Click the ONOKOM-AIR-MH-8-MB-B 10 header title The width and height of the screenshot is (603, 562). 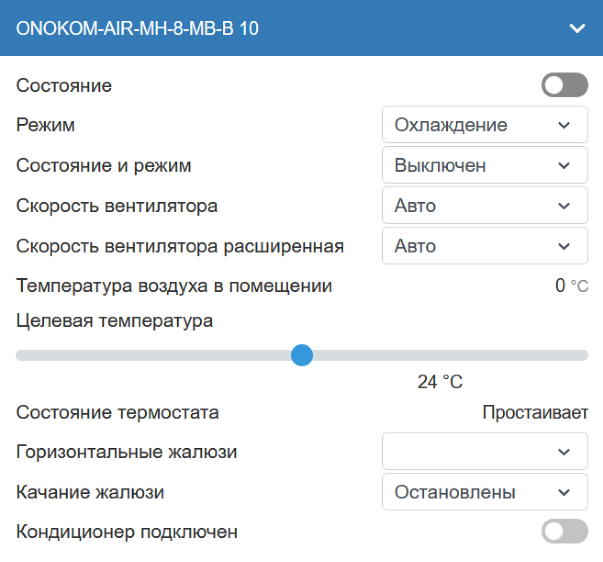(137, 29)
